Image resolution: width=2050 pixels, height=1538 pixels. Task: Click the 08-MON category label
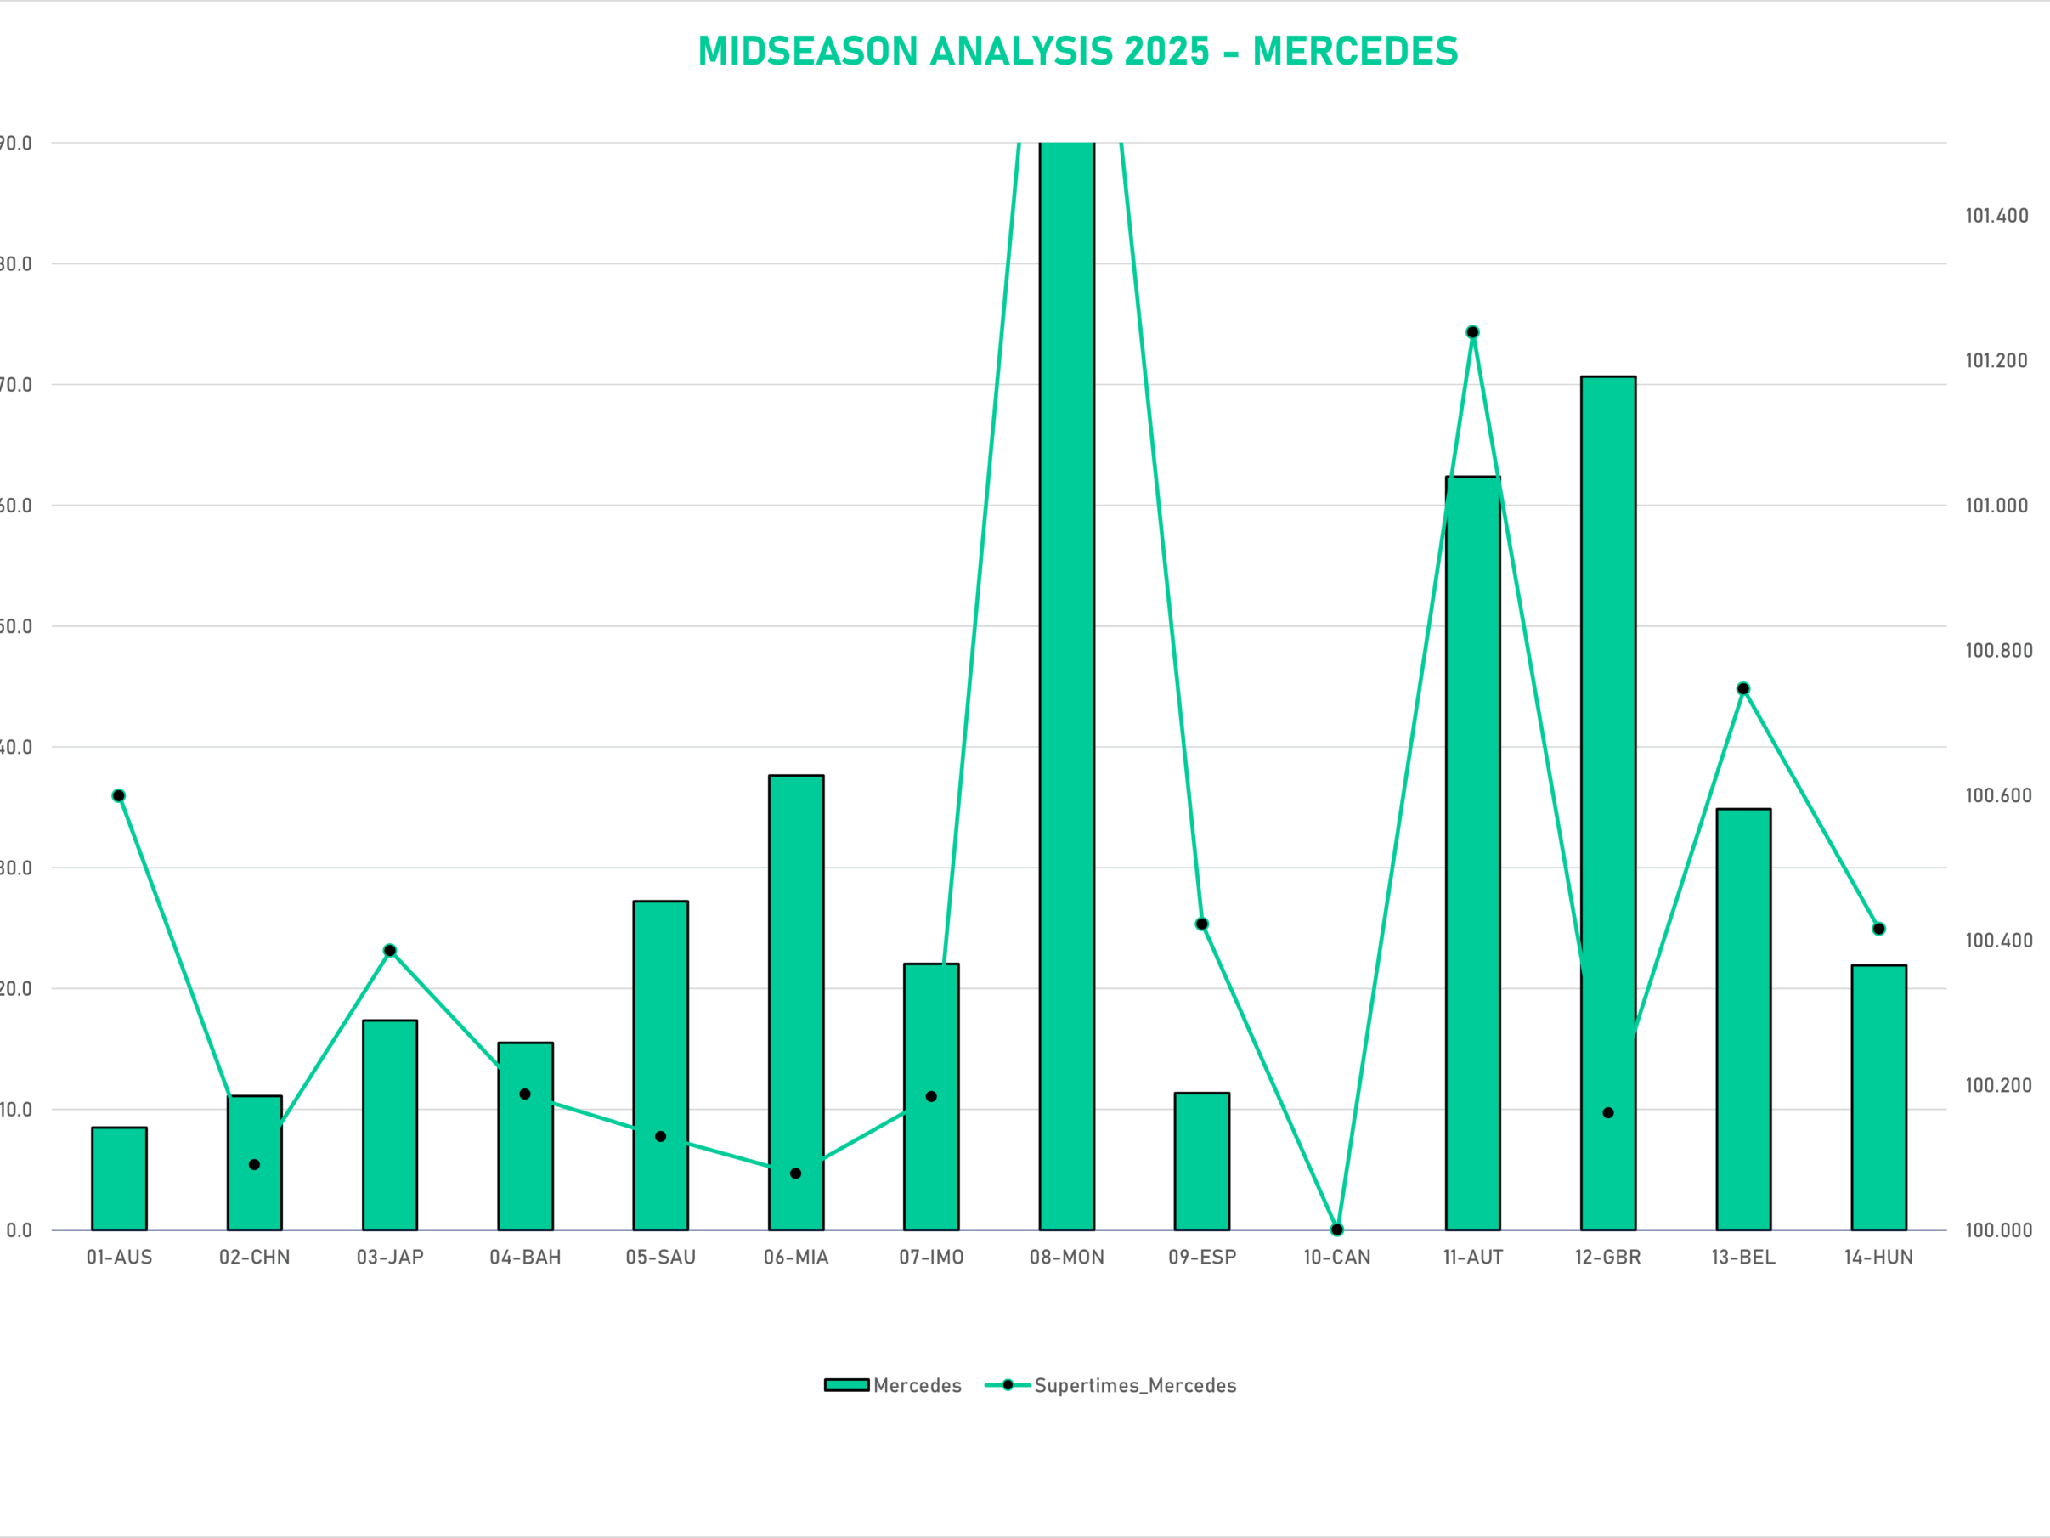click(1067, 1258)
